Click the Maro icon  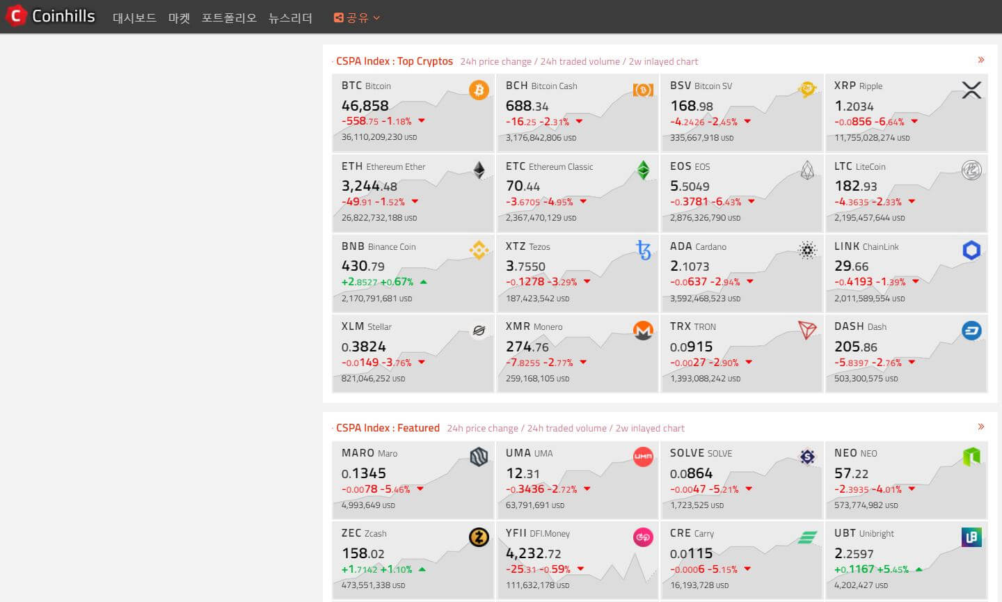479,457
